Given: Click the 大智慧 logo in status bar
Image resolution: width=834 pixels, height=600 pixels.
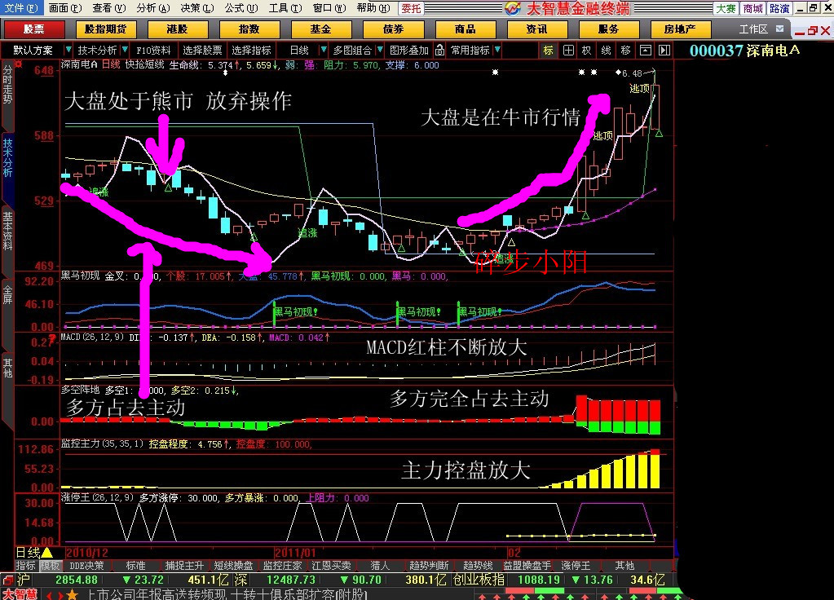Looking at the screenshot, I should [x=20, y=594].
